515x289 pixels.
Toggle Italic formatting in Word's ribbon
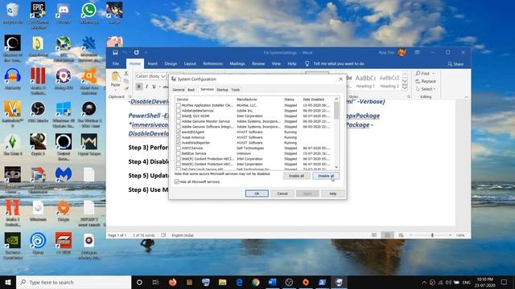pos(146,87)
